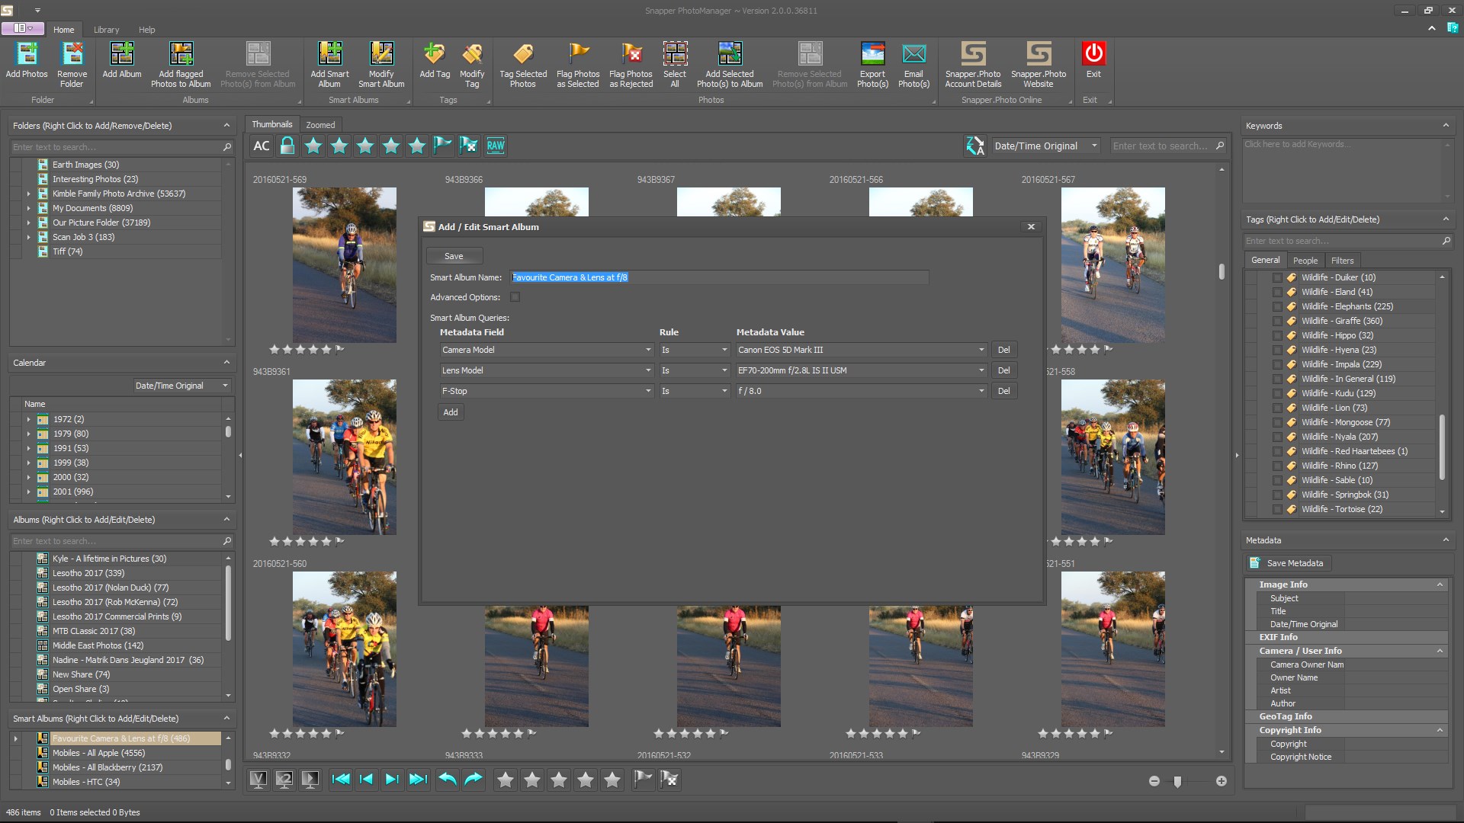Image resolution: width=1464 pixels, height=823 pixels.
Task: Click the lock filter icon
Action: (x=287, y=146)
